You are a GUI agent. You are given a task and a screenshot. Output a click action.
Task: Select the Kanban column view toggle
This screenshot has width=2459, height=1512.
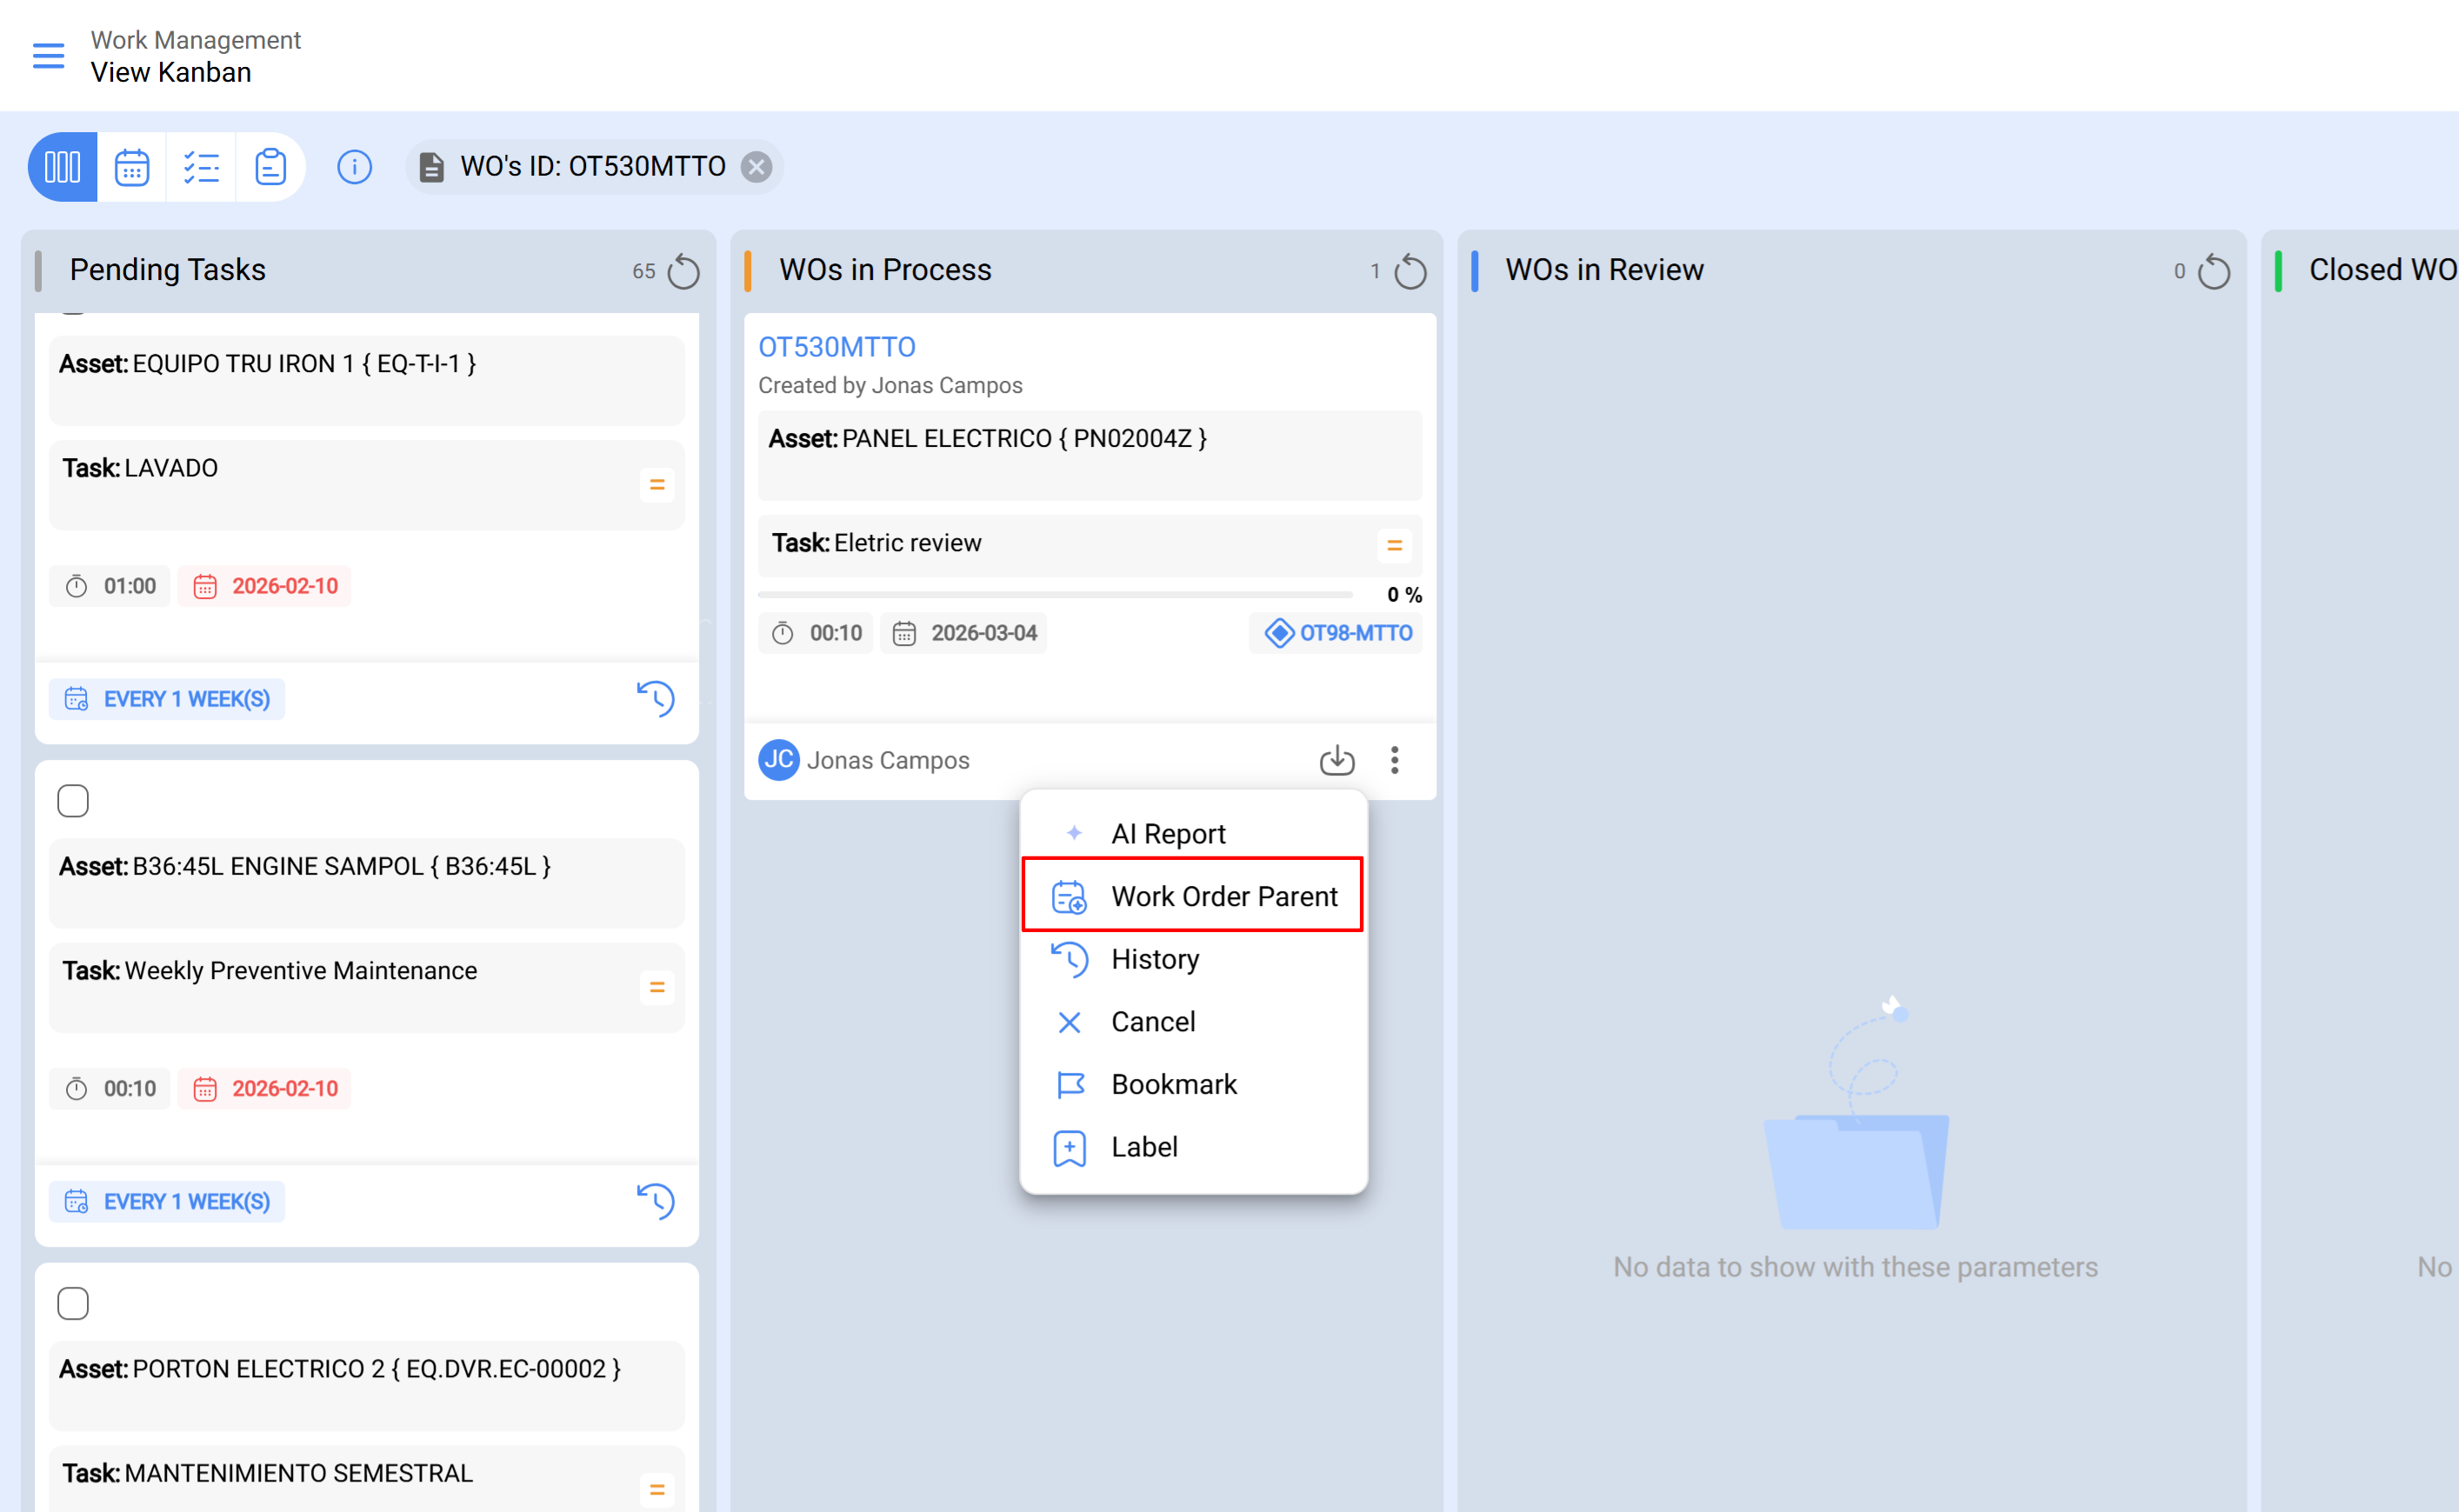[x=62, y=167]
